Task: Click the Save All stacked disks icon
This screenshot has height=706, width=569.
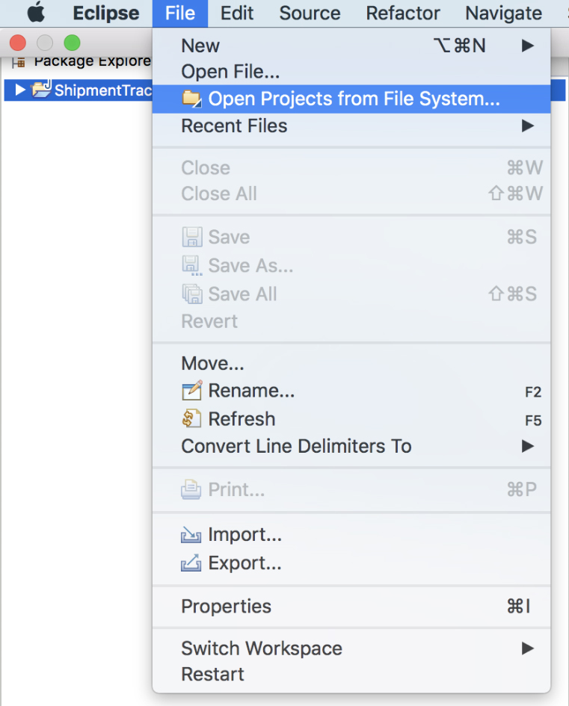Action: coord(193,294)
